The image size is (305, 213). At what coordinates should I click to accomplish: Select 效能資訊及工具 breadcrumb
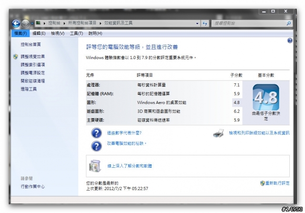(x=118, y=23)
